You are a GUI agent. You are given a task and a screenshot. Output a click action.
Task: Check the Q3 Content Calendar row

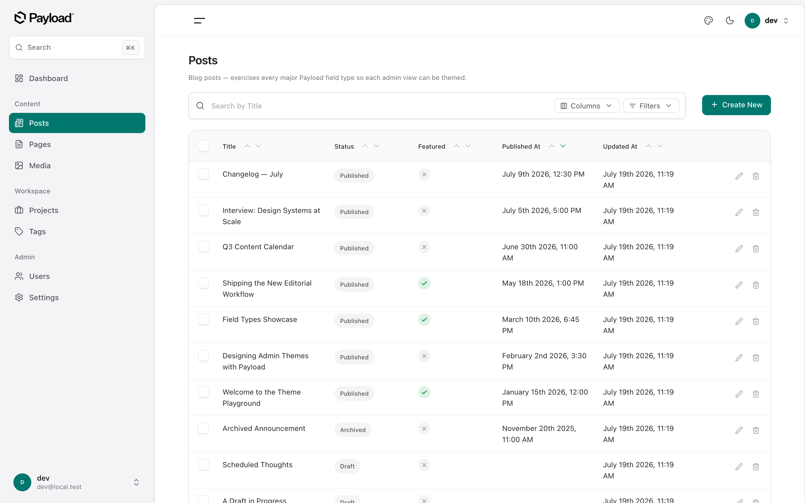pos(203,246)
